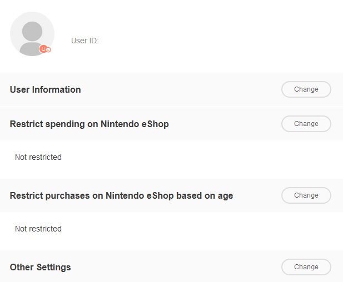Select the Restrict purchases based on age heading
Screen dimensions: 343x282
(121, 195)
